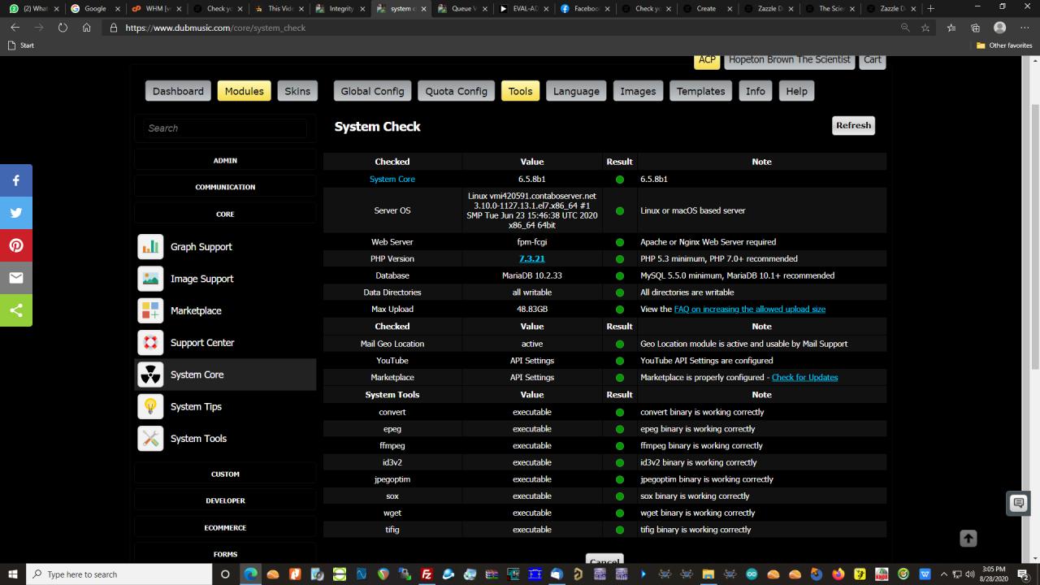The image size is (1040, 585).
Task: Open the Skins tab
Action: pyautogui.click(x=297, y=91)
